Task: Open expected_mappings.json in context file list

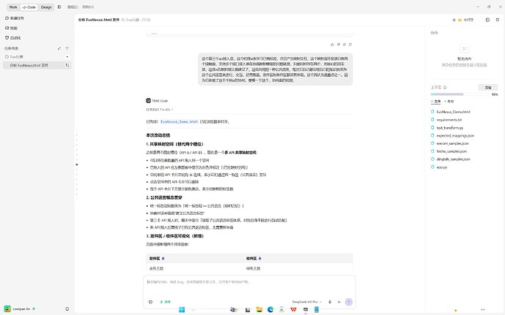Action: point(455,135)
